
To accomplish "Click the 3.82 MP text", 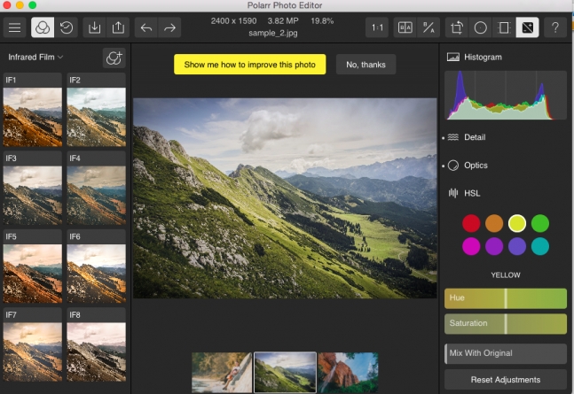I will (283, 21).
